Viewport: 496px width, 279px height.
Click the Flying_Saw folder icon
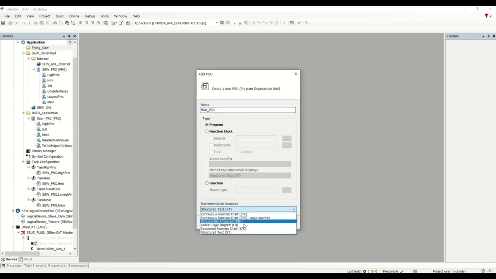pyautogui.click(x=28, y=48)
